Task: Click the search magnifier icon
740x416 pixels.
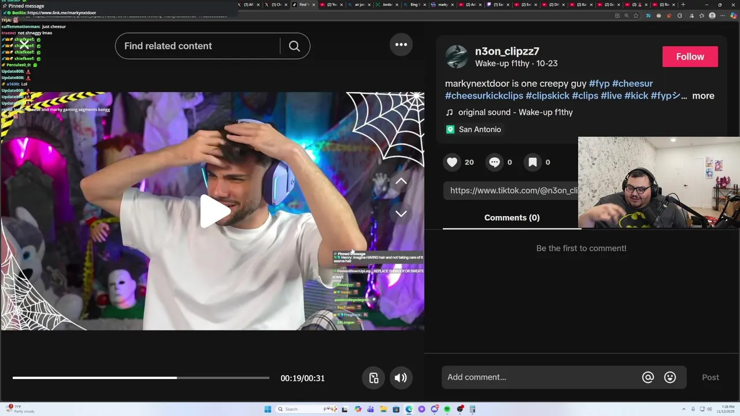Action: coord(294,46)
